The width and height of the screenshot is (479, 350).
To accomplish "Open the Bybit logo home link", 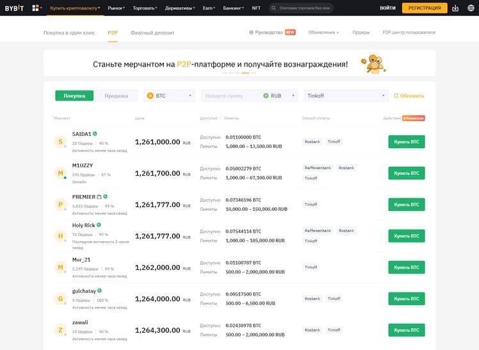I will [x=14, y=8].
